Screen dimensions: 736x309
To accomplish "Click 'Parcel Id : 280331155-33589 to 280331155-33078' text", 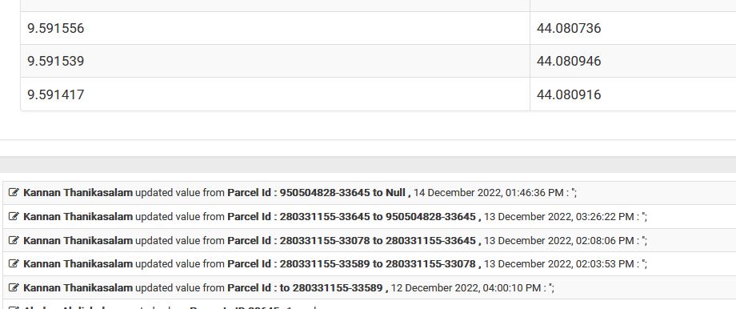I will coord(354,264).
